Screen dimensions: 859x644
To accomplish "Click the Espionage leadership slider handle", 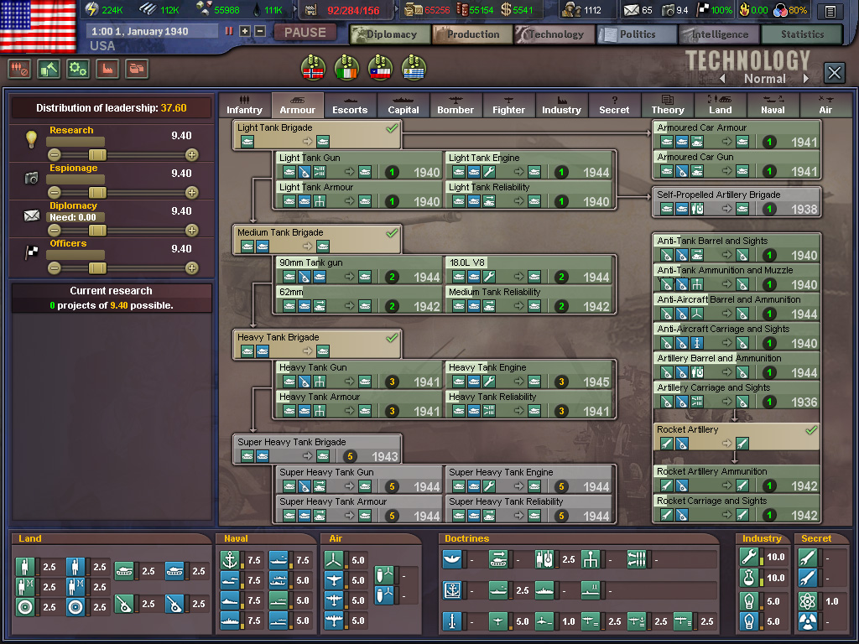I will pyautogui.click(x=97, y=192).
